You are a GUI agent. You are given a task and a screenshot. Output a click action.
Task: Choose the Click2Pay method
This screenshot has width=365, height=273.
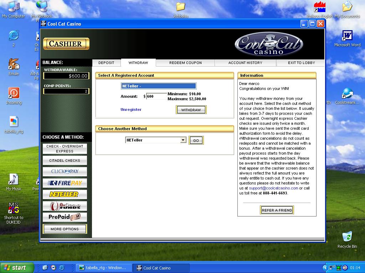click(x=65, y=172)
